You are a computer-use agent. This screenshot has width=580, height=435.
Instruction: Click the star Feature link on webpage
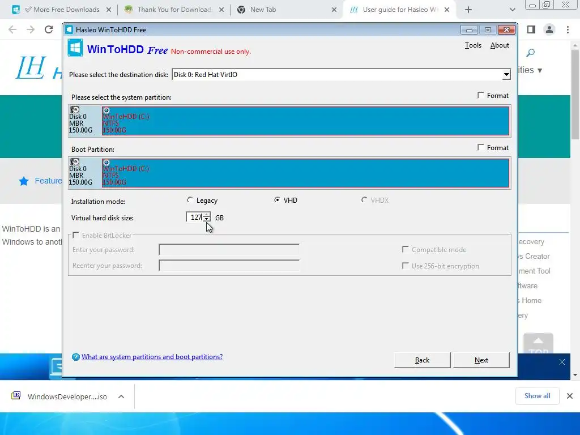(x=40, y=181)
